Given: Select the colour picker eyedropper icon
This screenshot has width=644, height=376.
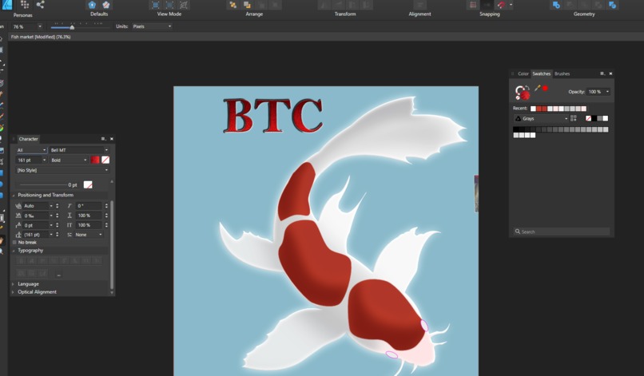Looking at the screenshot, I should (537, 88).
